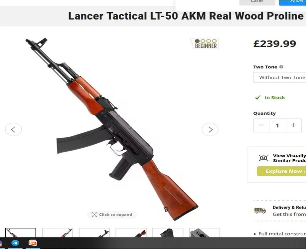
Task: Click the next image arrow
Action: (210, 129)
